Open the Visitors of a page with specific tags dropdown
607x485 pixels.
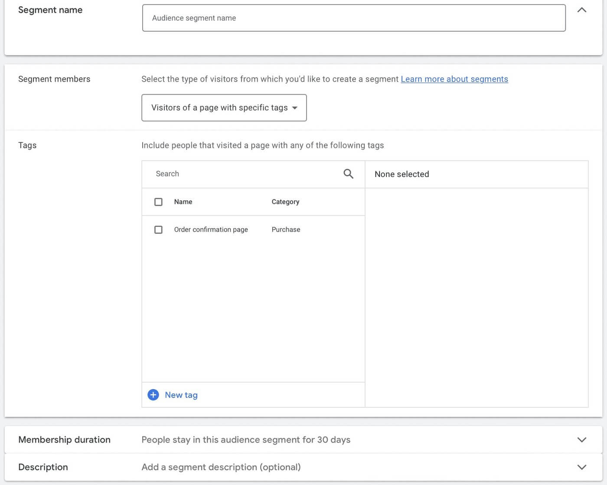coord(224,108)
